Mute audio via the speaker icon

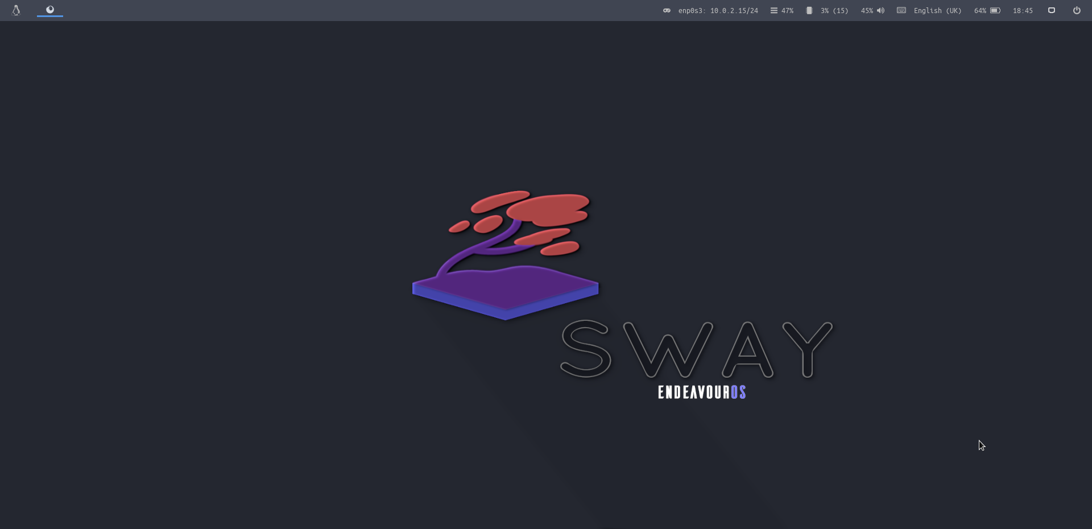(881, 10)
